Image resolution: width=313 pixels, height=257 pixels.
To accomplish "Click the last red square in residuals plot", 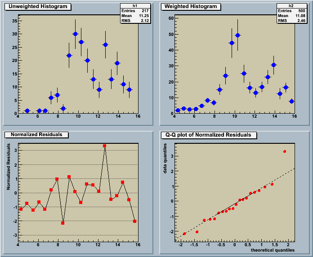I will tap(135, 222).
